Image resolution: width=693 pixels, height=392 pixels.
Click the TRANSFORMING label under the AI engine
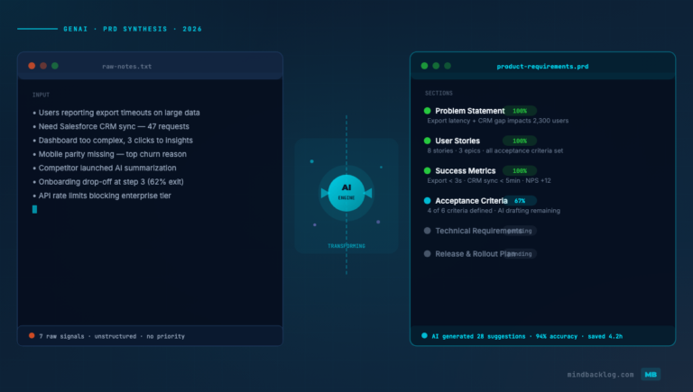click(x=346, y=246)
